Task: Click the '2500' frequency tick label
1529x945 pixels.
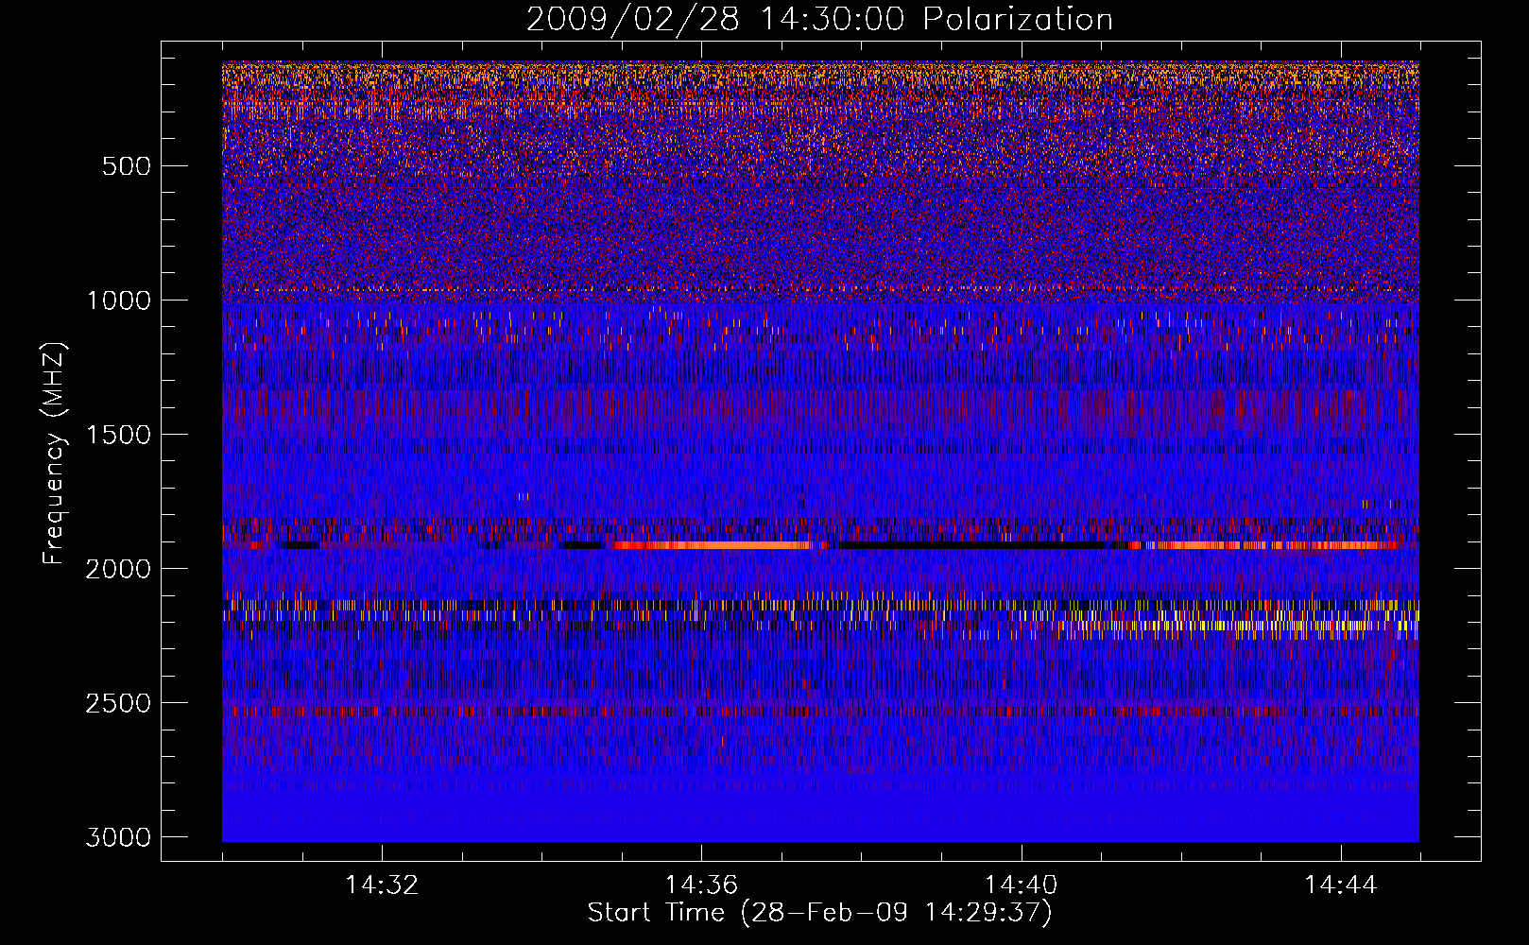Action: pos(118,703)
